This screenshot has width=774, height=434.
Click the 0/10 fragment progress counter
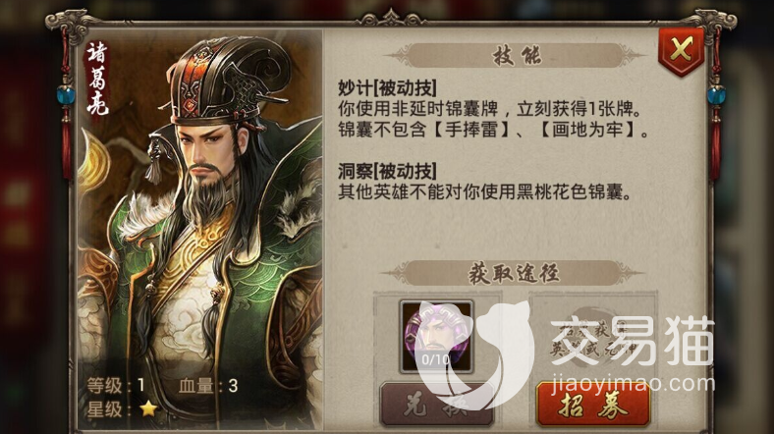point(435,359)
